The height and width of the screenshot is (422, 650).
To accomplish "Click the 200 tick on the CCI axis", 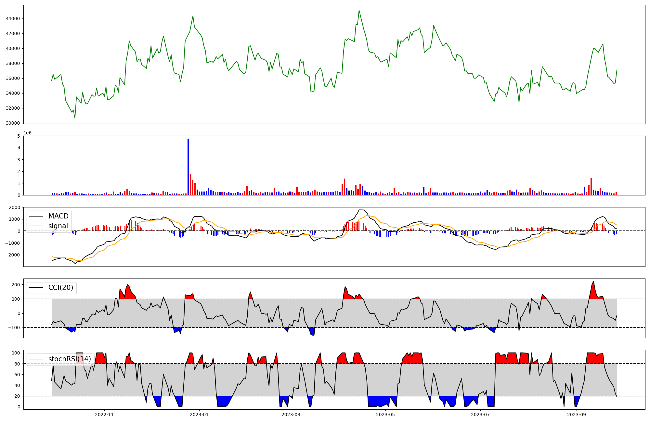I will tap(16, 285).
